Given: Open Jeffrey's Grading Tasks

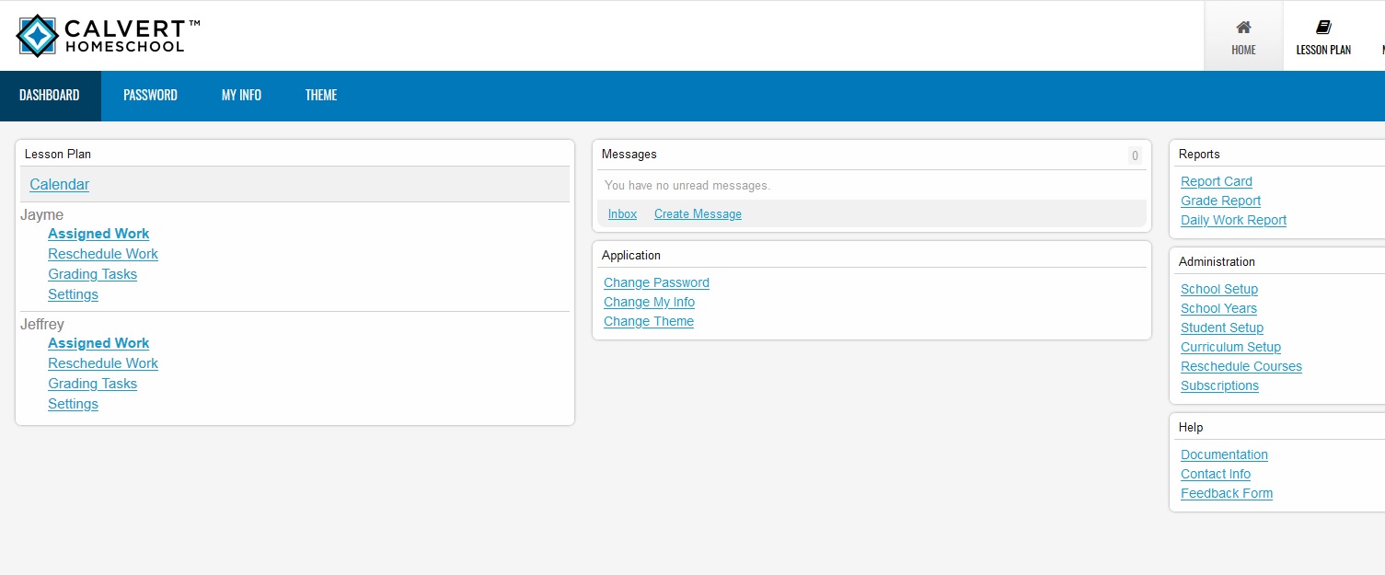Looking at the screenshot, I should tap(92, 384).
